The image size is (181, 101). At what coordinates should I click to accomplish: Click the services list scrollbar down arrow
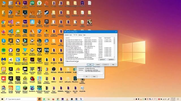tap(114, 57)
